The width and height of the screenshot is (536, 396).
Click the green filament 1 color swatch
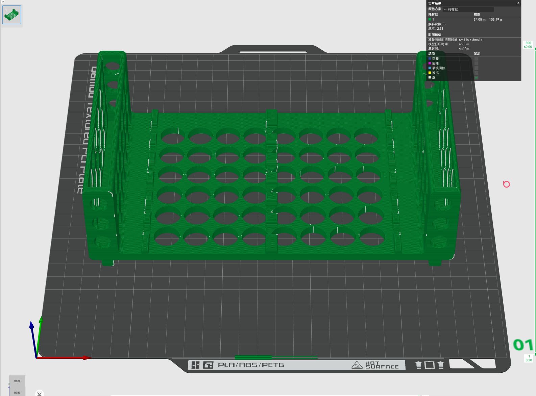point(430,20)
